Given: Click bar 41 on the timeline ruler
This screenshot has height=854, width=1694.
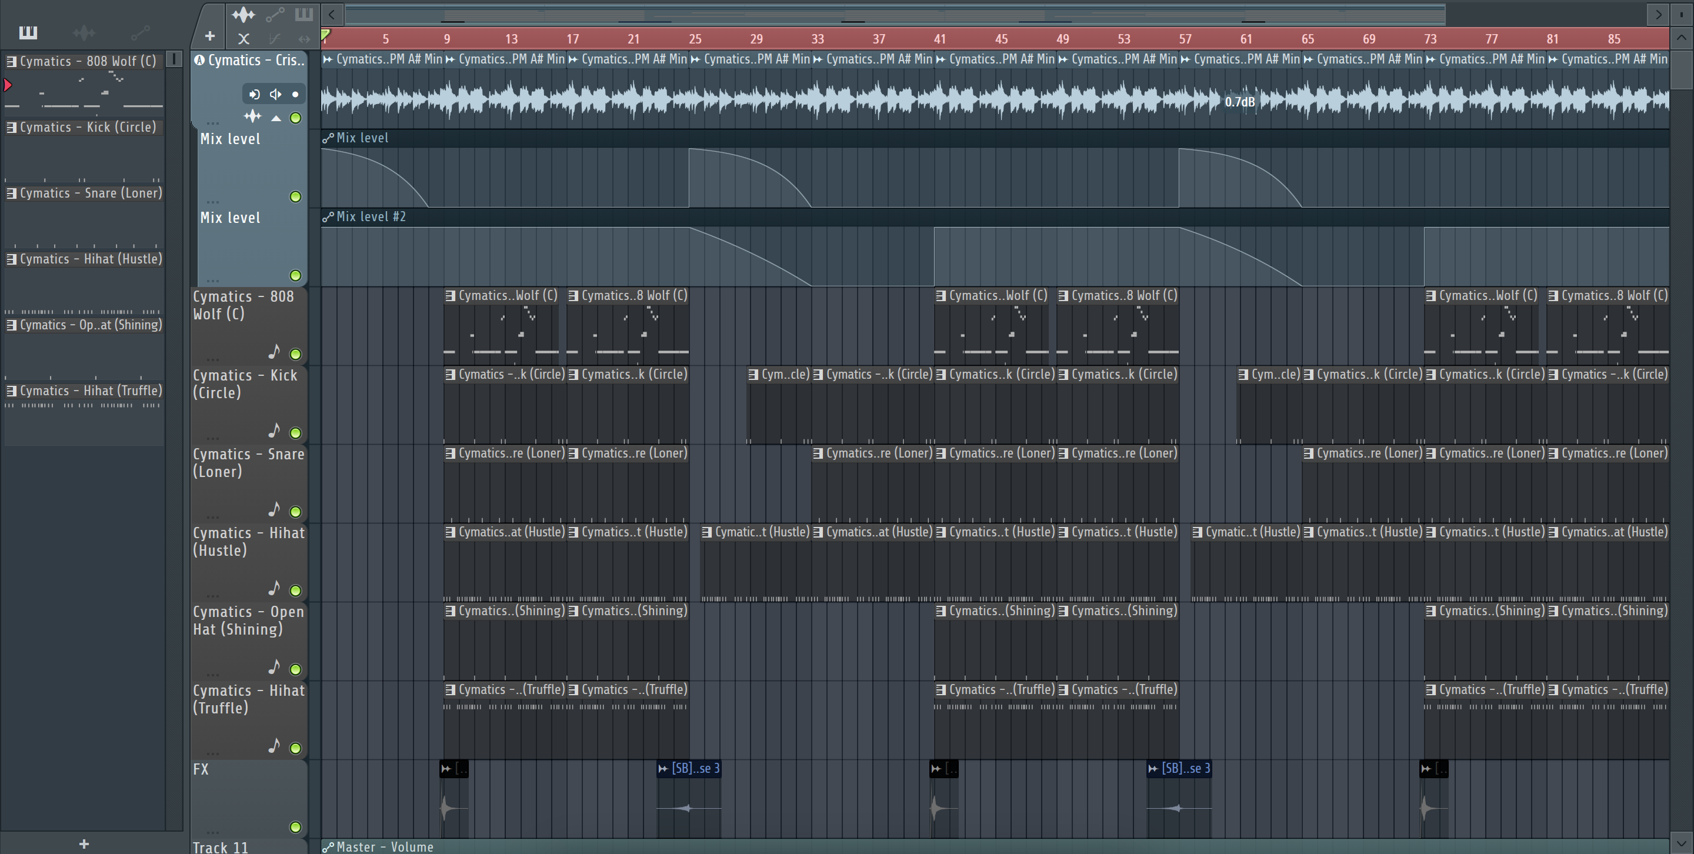Looking at the screenshot, I should 940,39.
